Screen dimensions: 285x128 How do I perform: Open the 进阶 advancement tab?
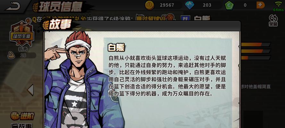click(22, 116)
